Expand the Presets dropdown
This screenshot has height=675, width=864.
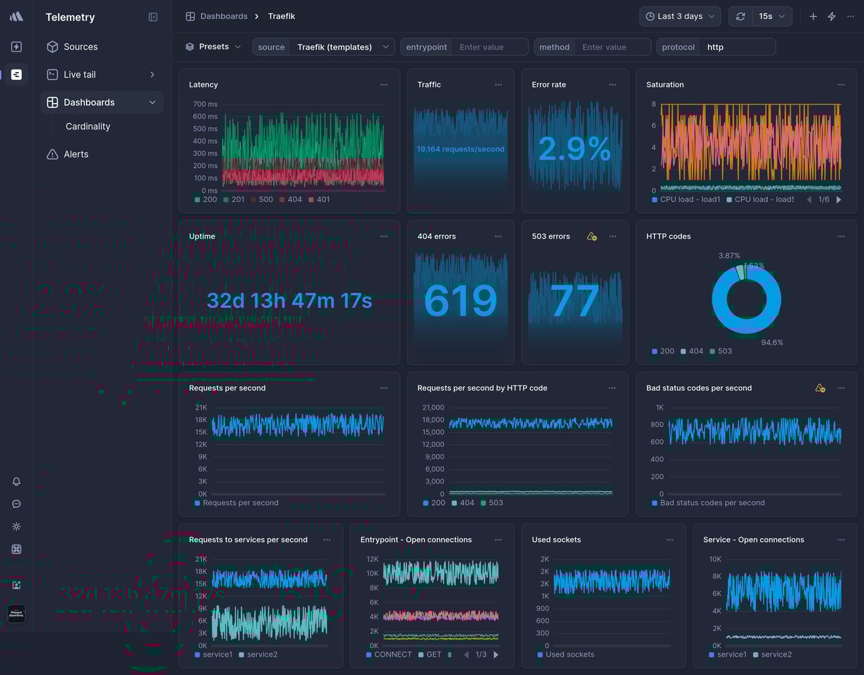click(x=213, y=47)
